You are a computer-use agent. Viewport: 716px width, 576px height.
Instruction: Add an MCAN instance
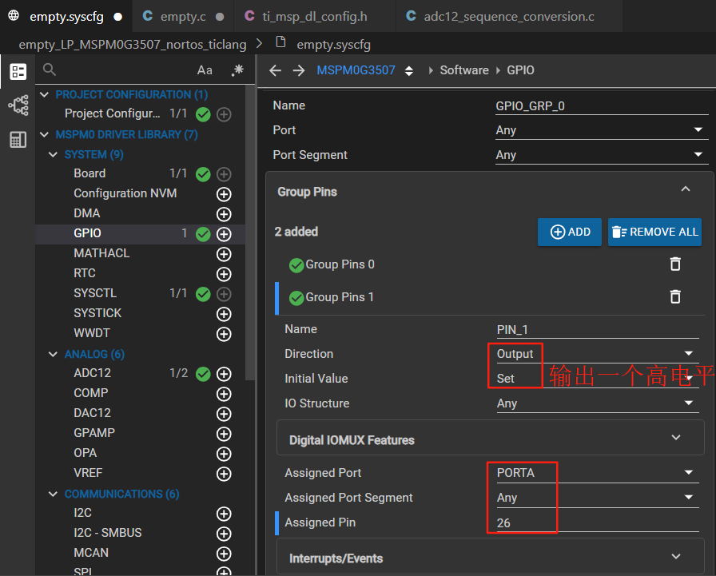[x=224, y=554]
